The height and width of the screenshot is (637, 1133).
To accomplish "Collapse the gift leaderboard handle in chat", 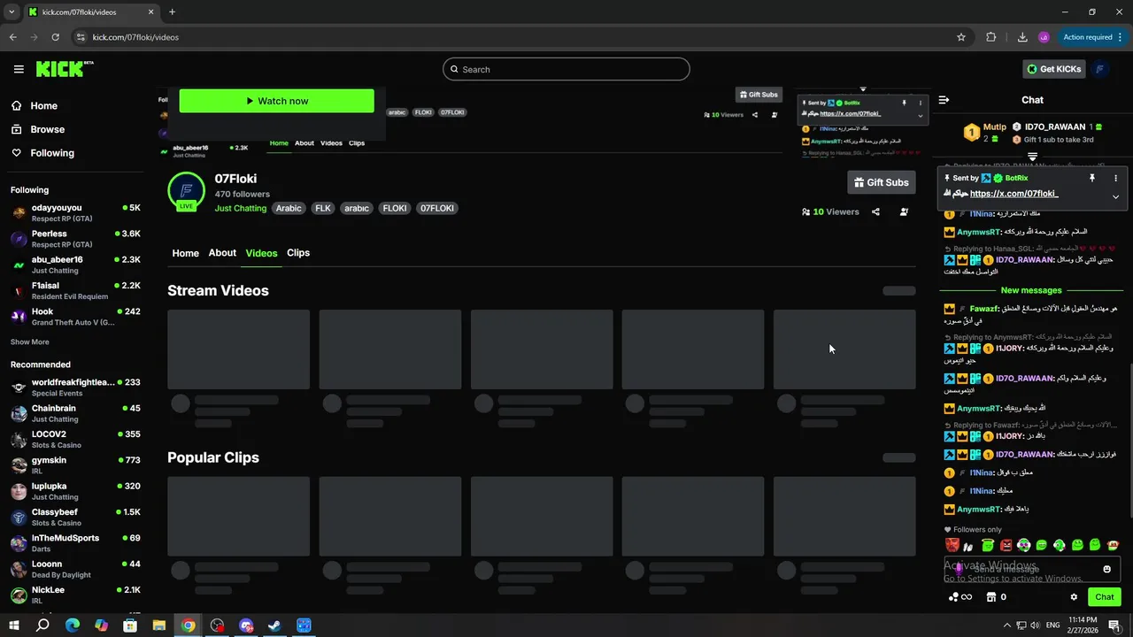I will [1032, 156].
